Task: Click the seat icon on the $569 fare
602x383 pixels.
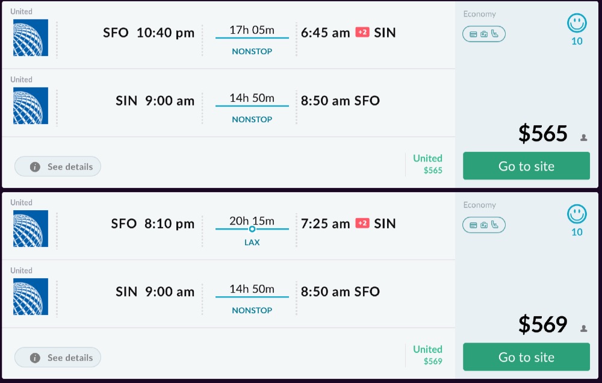Action: tap(495, 225)
